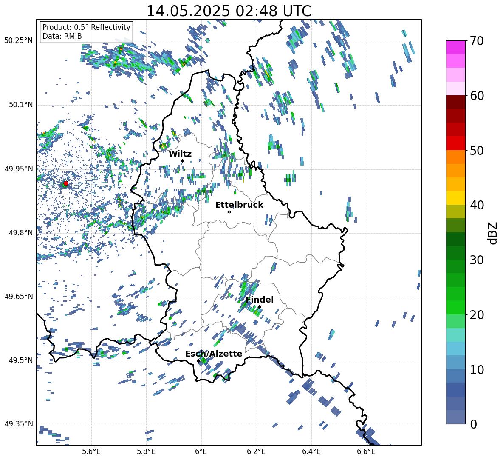Click the bright red colorbar segment above 50
Viewport: 503px width, 460px height.
point(455,143)
